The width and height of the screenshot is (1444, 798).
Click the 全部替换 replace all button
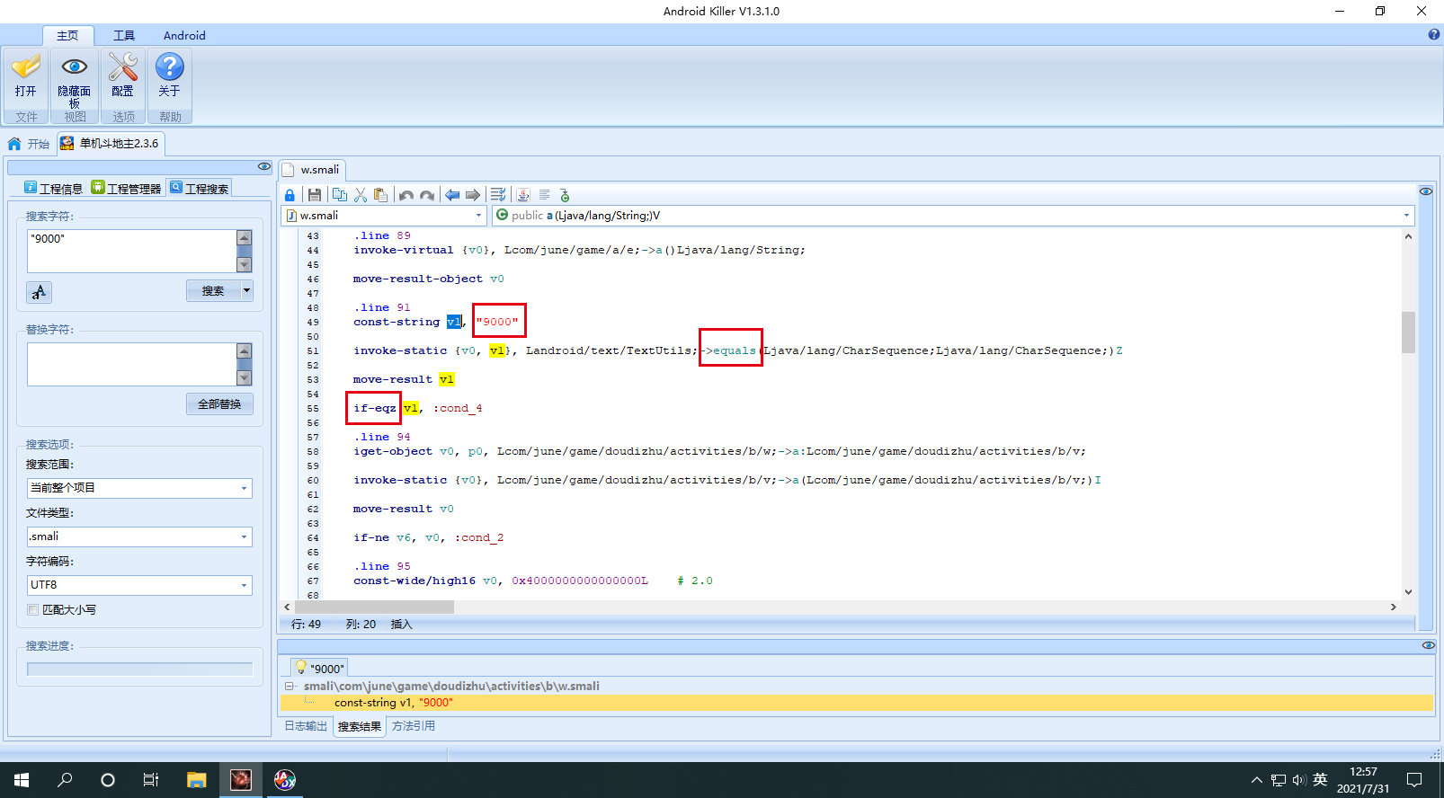pos(219,404)
